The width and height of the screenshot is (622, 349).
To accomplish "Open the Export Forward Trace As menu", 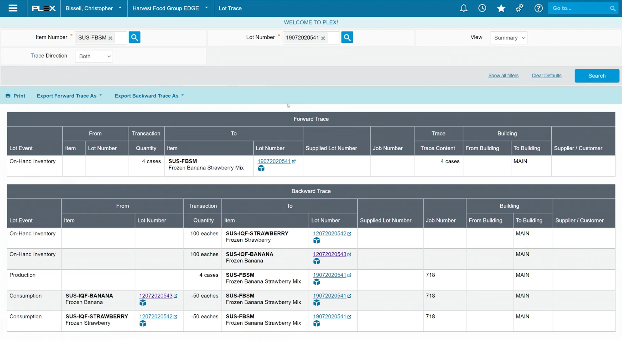I will point(69,96).
